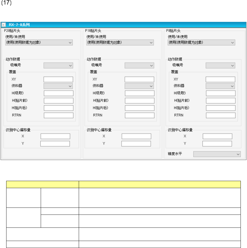This screenshot has height=248, width=247.
Task: Click the P20贴片头 group label
Action: coord(12,31)
